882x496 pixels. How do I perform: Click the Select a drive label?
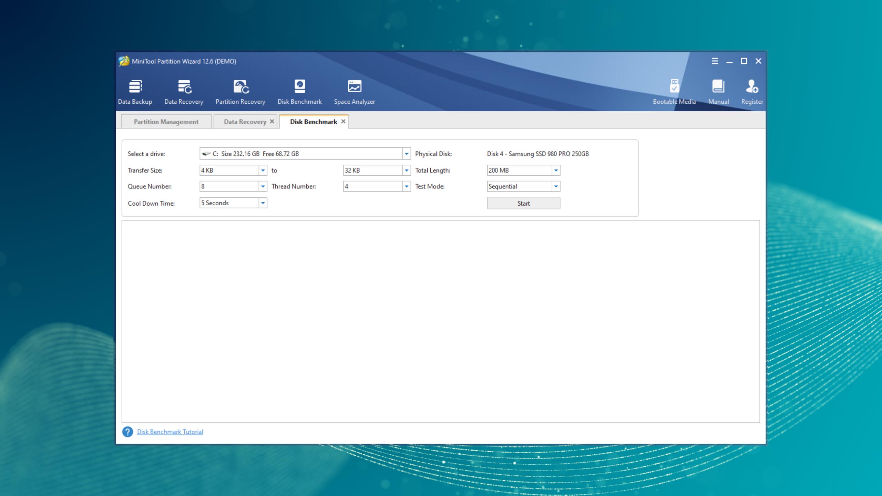click(x=146, y=154)
